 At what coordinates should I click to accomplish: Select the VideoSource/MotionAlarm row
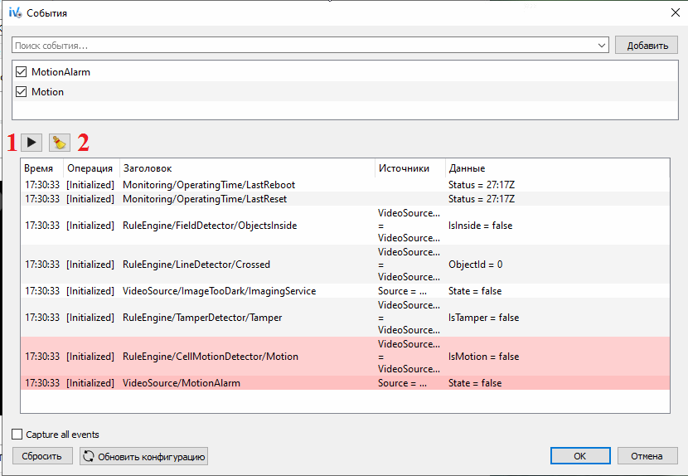tap(346, 383)
